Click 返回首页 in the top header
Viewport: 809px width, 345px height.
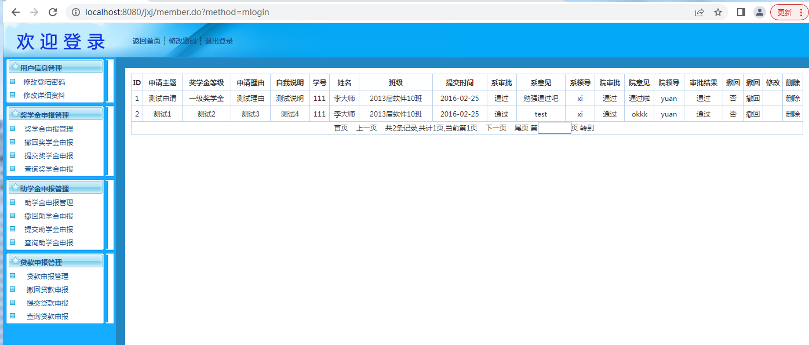point(146,41)
